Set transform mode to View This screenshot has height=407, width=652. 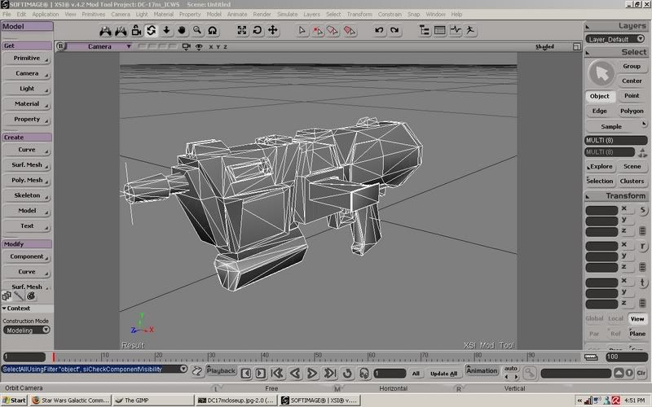point(637,318)
